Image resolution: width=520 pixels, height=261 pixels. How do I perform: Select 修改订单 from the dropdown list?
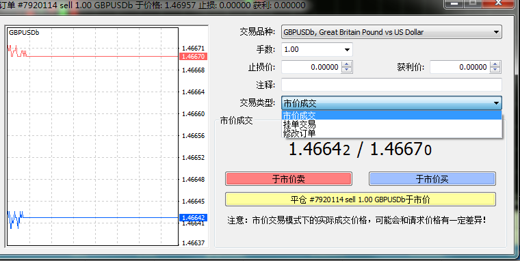click(391, 133)
